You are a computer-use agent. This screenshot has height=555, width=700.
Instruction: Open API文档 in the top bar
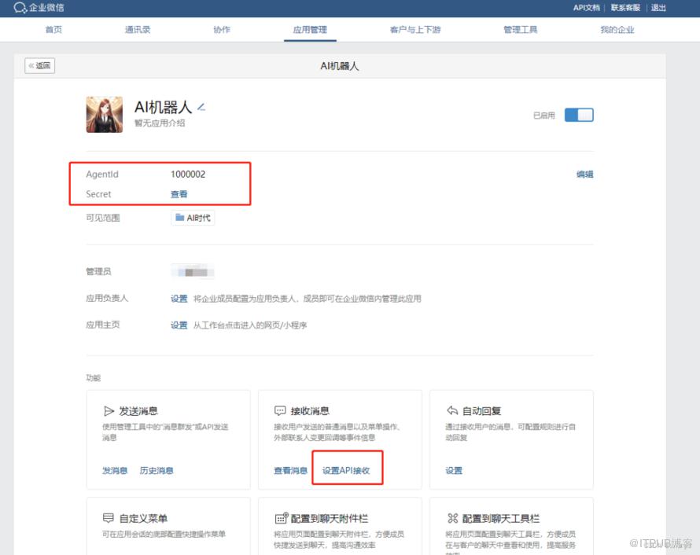586,8
